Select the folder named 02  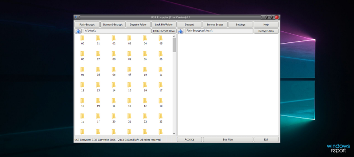tap(114, 40)
